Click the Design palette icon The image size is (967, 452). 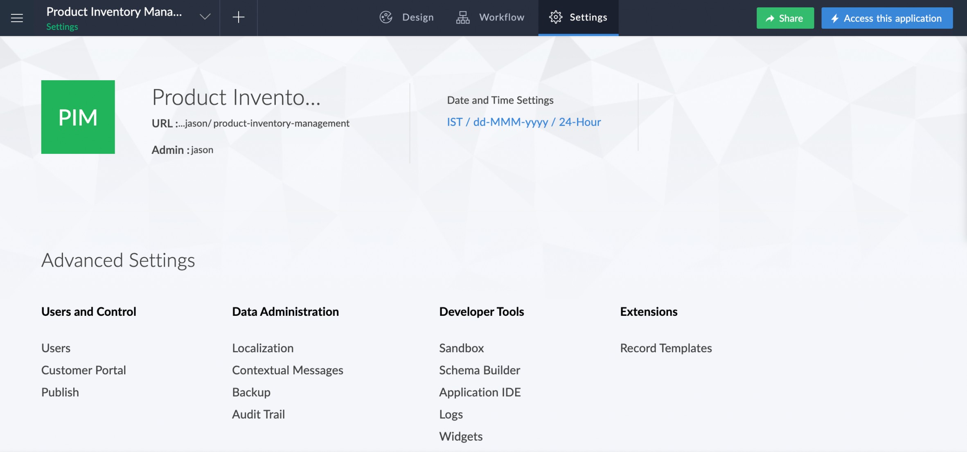(386, 17)
